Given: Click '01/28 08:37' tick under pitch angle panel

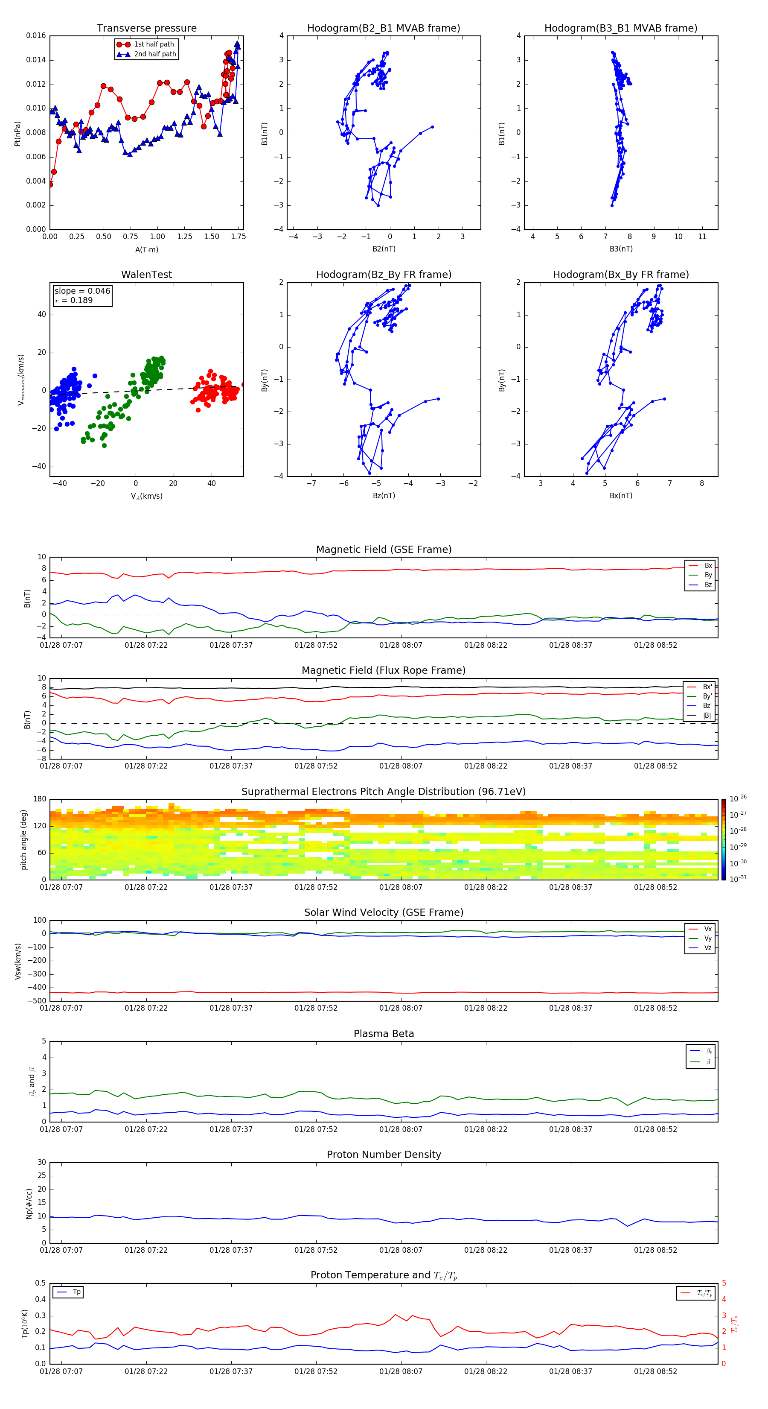Looking at the screenshot, I should pyautogui.click(x=571, y=887).
